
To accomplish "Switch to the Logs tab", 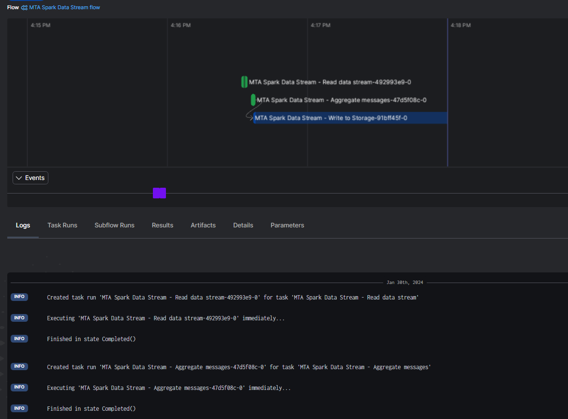I will click(x=23, y=225).
